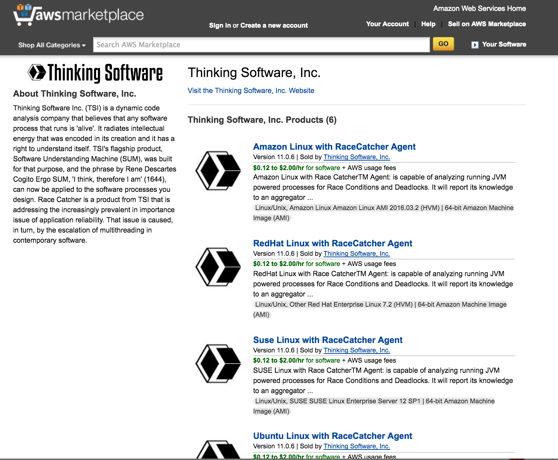Click the RedHat Linux product description text
This screenshot has height=460, width=558.
coord(383,284)
